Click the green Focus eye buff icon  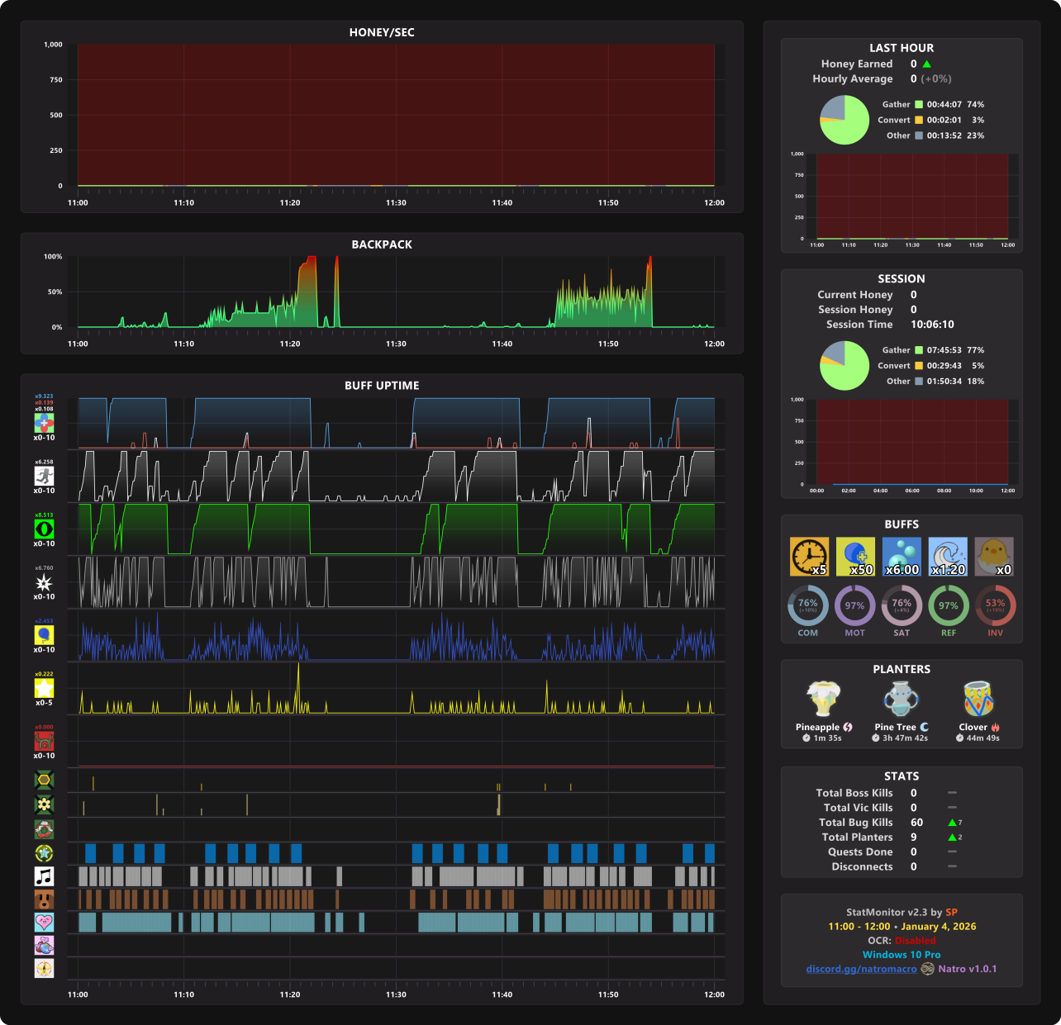click(x=44, y=529)
